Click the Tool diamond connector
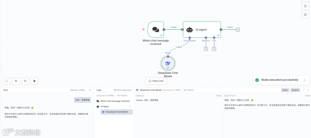 pyautogui.click(x=214, y=38)
